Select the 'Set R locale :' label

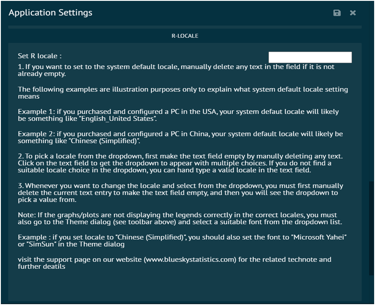(x=40, y=56)
